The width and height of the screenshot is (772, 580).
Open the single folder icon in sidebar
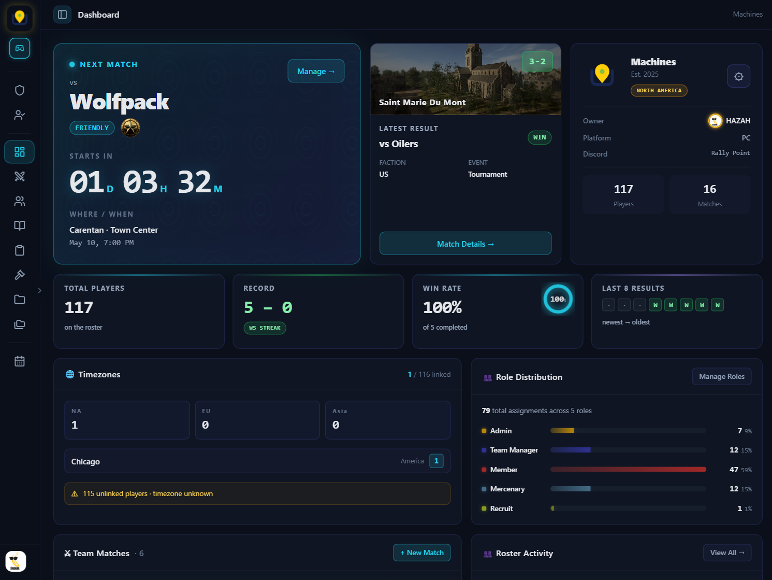point(20,300)
